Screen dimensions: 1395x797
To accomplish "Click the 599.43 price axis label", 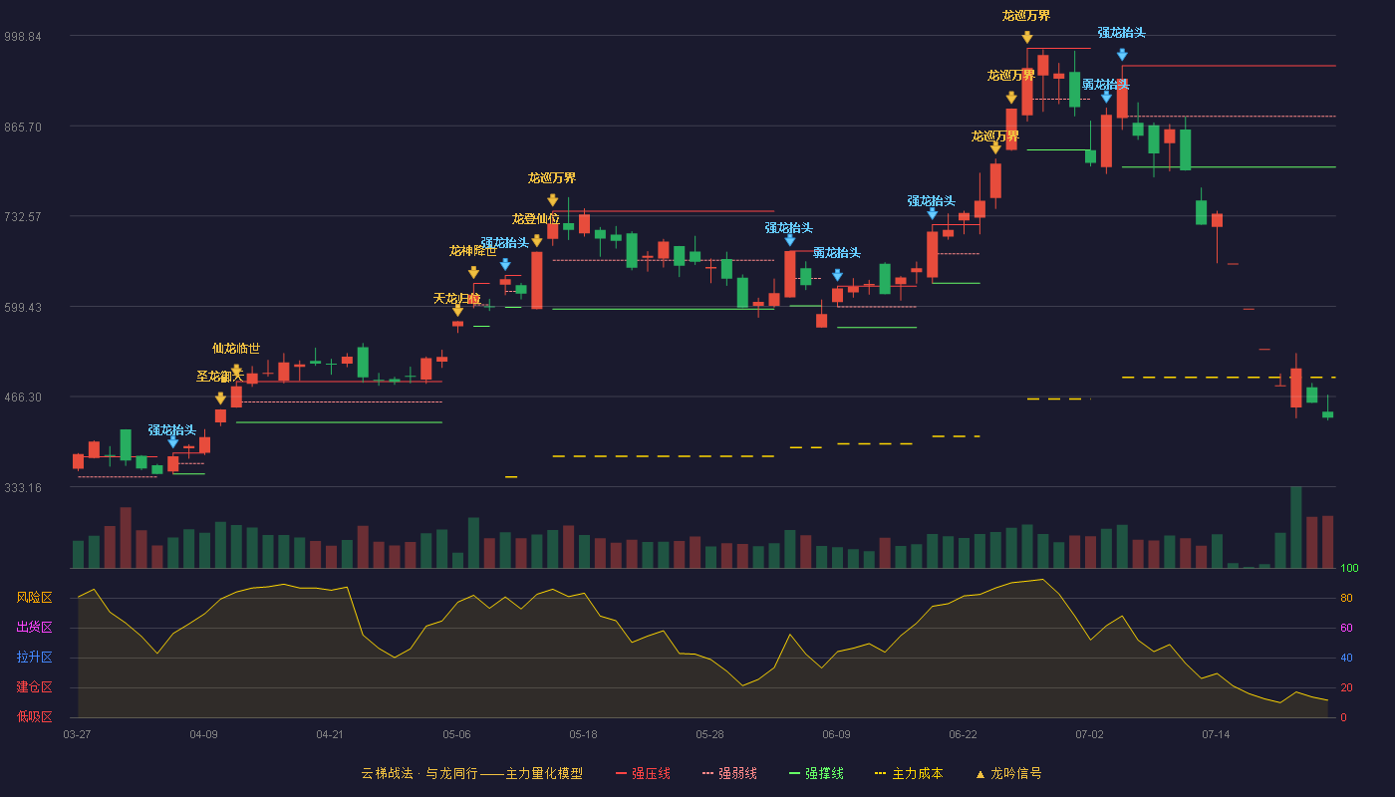I will pyautogui.click(x=22, y=308).
